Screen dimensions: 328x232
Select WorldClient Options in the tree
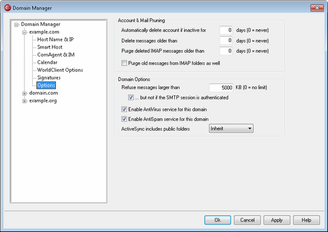pyautogui.click(x=60, y=70)
